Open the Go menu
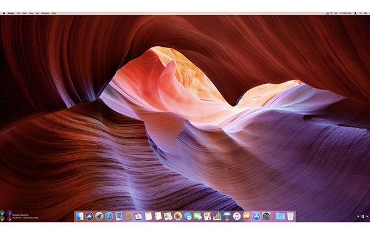Viewport: 370px width, 234px height. click(38, 13)
